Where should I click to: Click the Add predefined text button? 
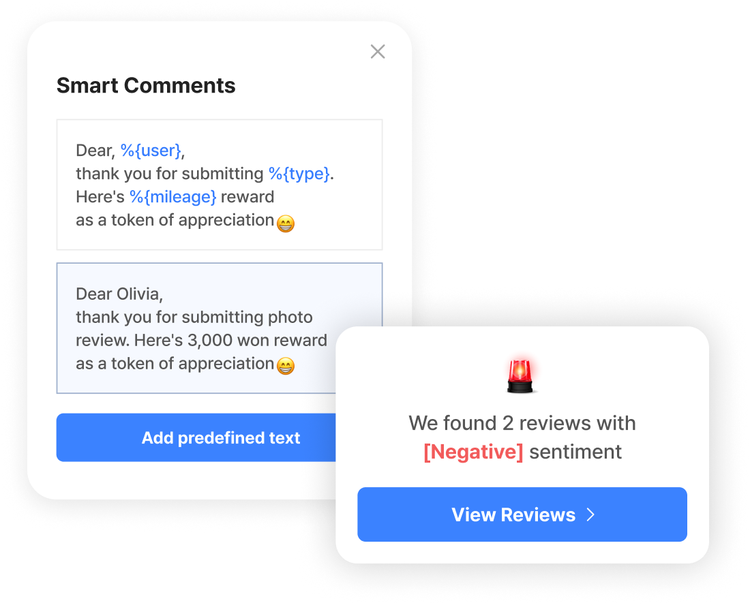(x=221, y=438)
